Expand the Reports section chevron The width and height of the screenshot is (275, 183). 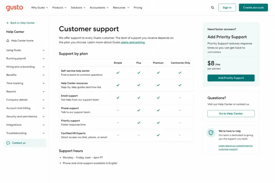[x=44, y=92]
